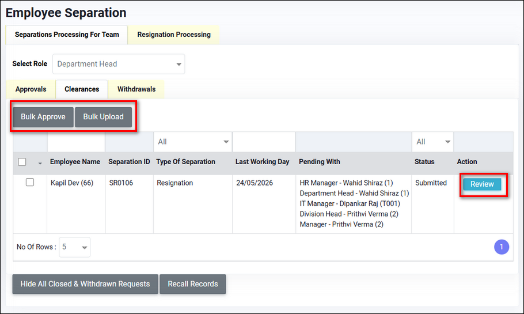The height and width of the screenshot is (314, 524).
Task: Go to the Withdrawals tab
Action: [136, 89]
